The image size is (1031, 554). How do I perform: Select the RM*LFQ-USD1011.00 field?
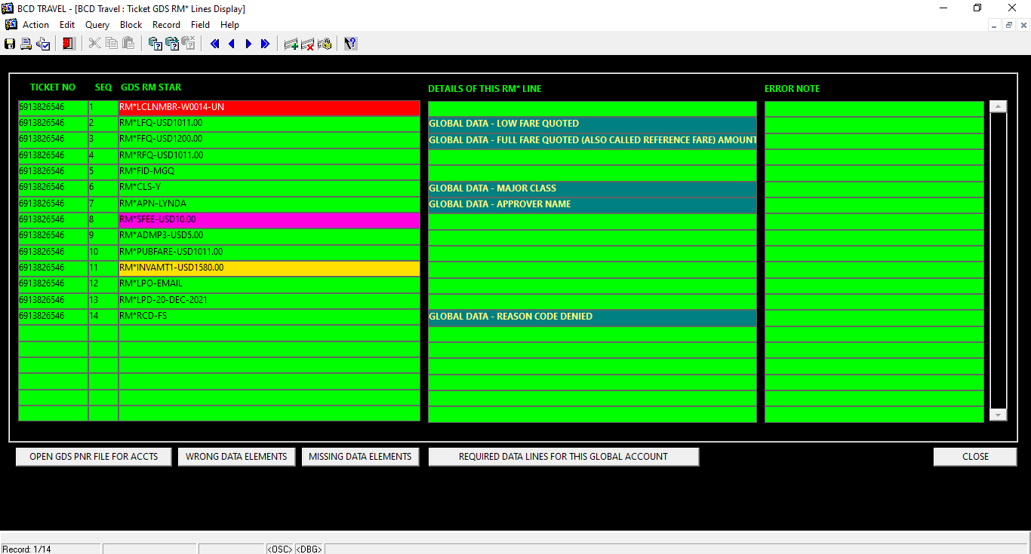pos(269,124)
